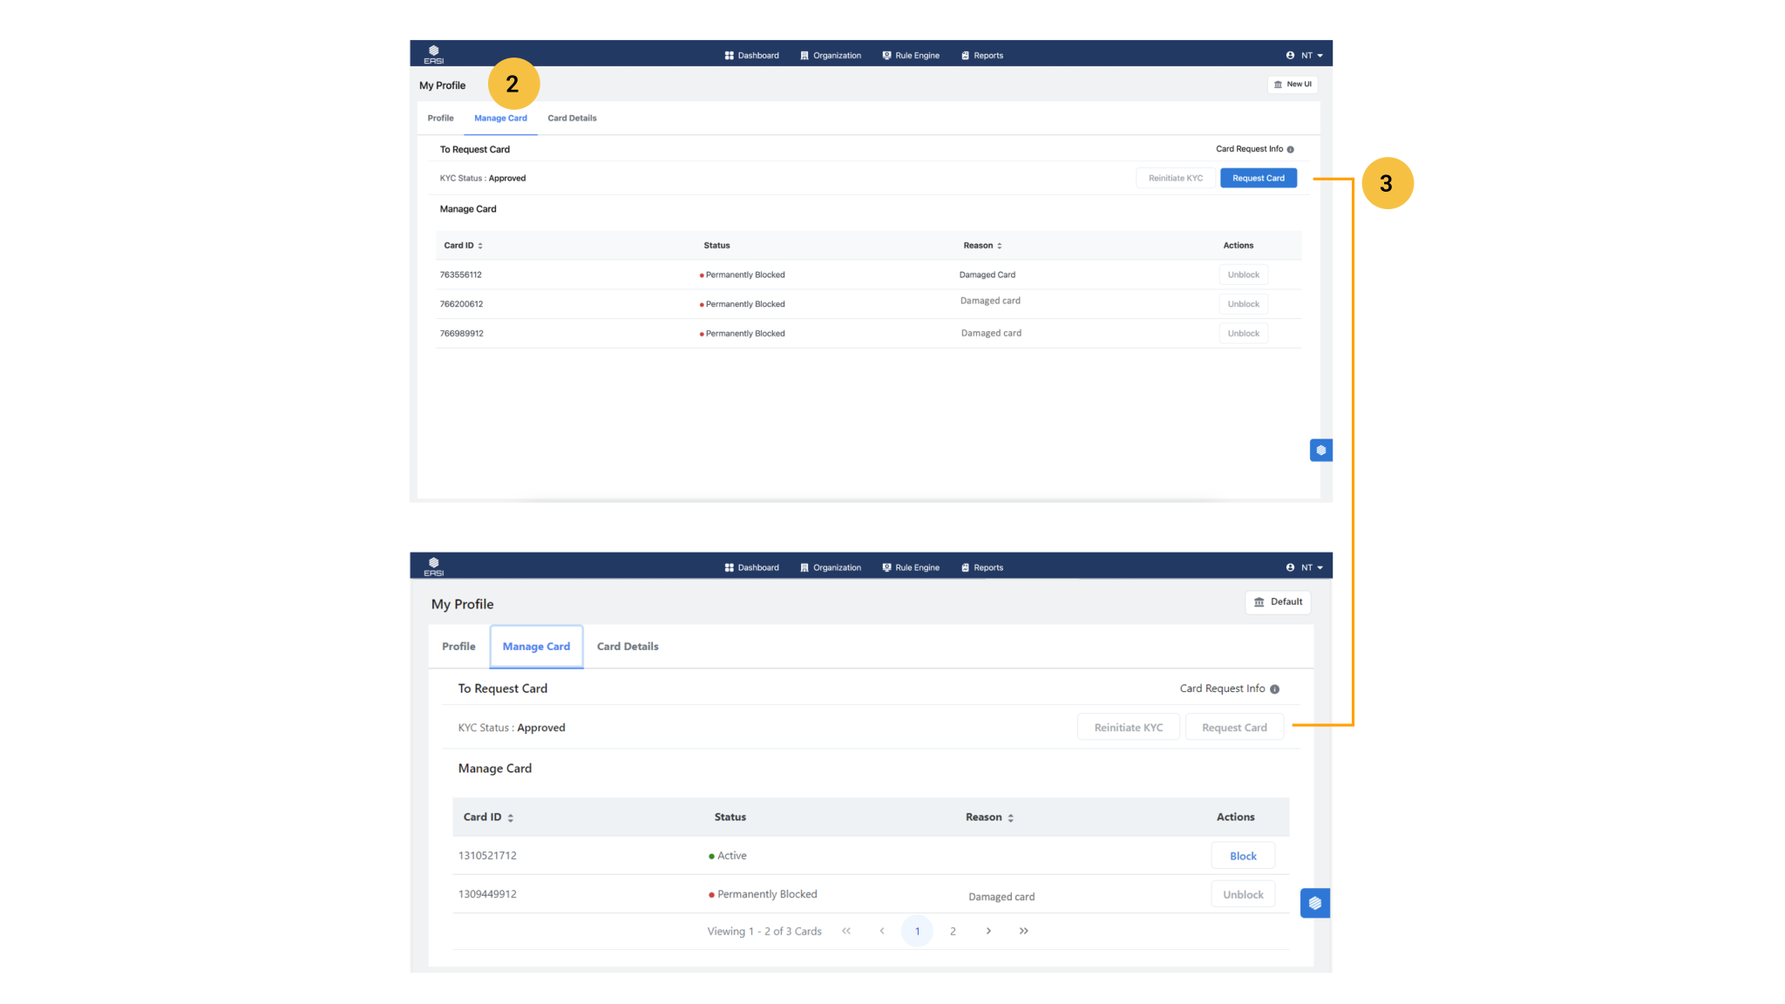
Task: Select page 2 in the cards pagination
Action: (953, 931)
